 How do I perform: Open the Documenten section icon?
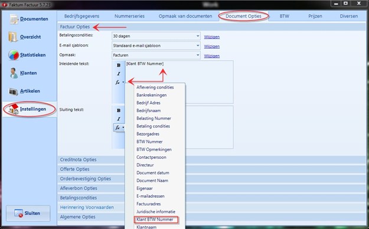[x=14, y=19]
